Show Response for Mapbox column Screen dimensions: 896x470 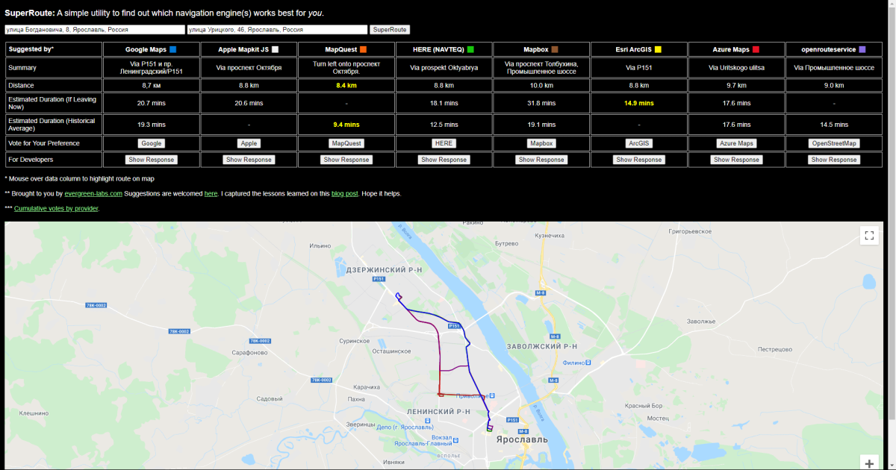(541, 160)
